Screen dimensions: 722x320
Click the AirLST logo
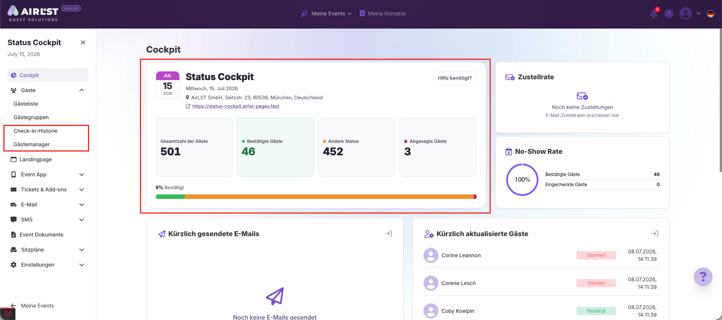(x=33, y=13)
